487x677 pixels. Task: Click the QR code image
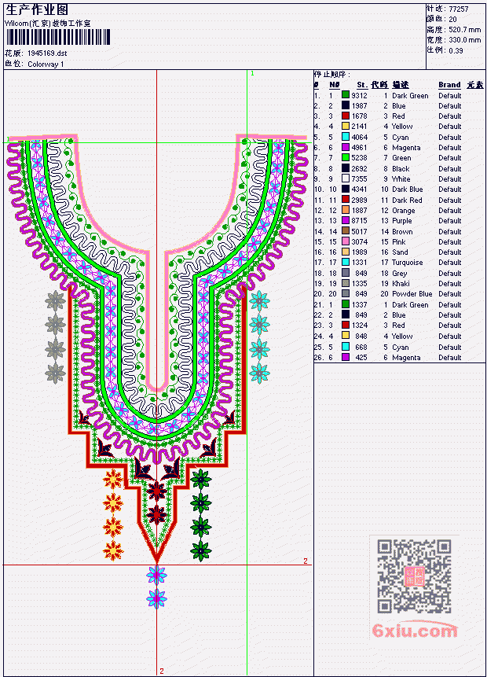coord(414,576)
